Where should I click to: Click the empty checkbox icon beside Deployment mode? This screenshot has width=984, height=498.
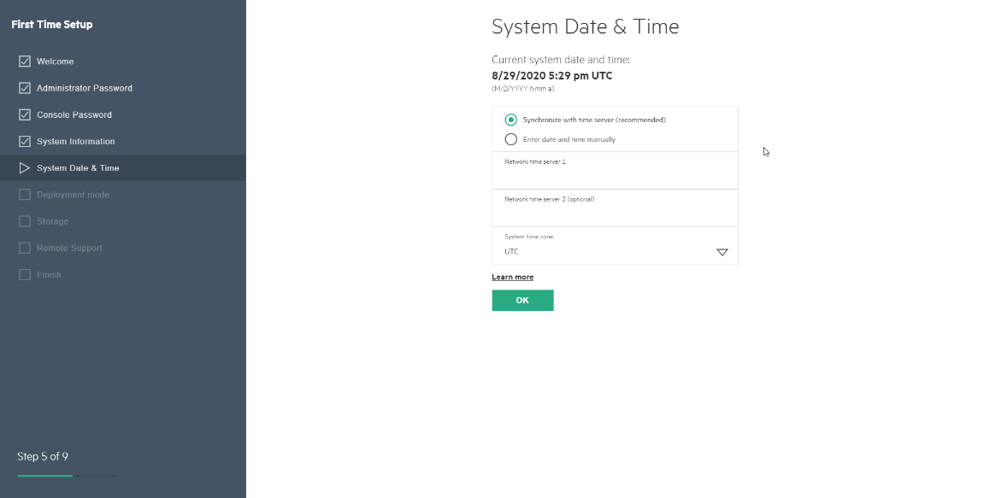[25, 195]
